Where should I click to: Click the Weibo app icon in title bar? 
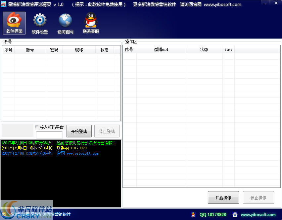(3, 4)
